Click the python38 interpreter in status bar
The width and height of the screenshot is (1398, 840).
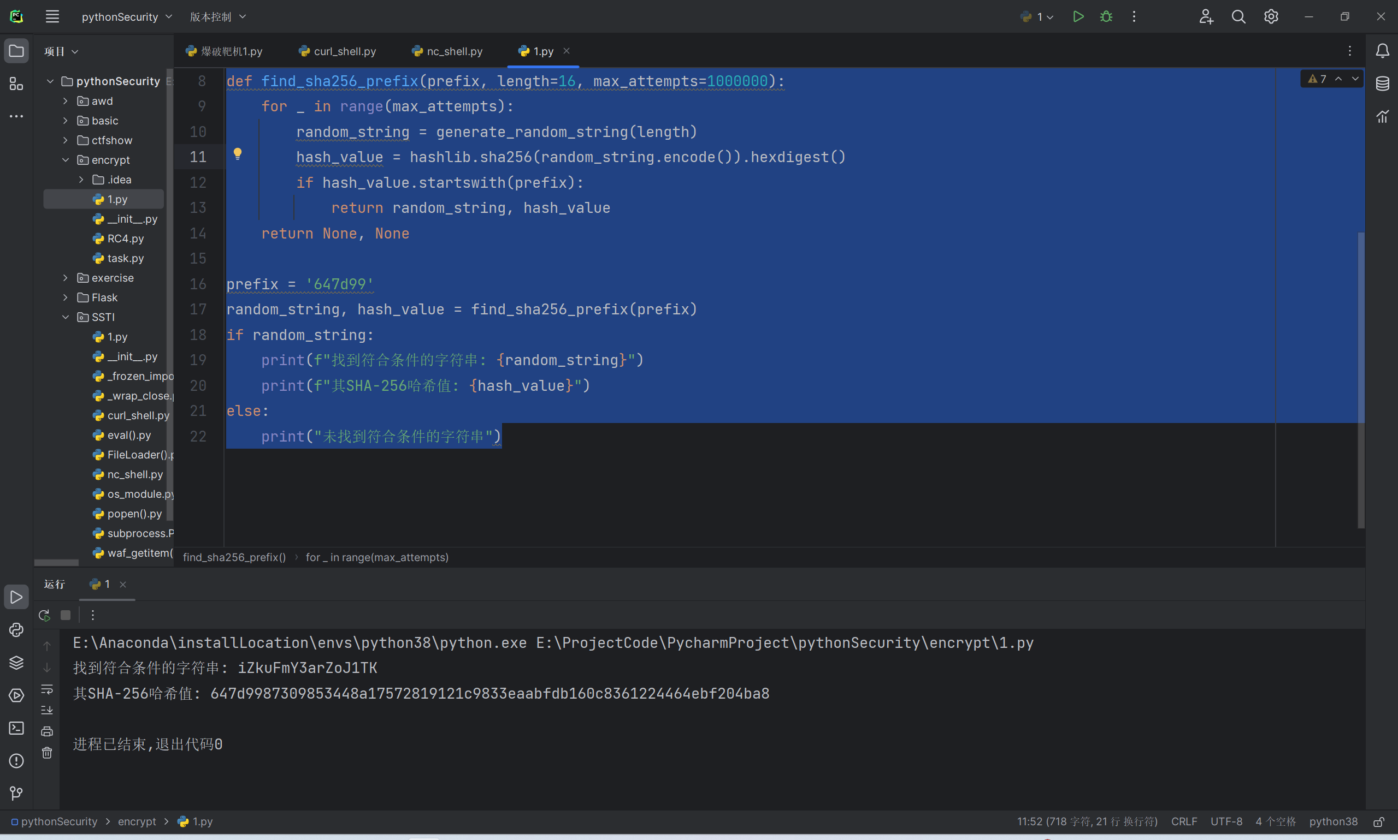tap(1333, 821)
